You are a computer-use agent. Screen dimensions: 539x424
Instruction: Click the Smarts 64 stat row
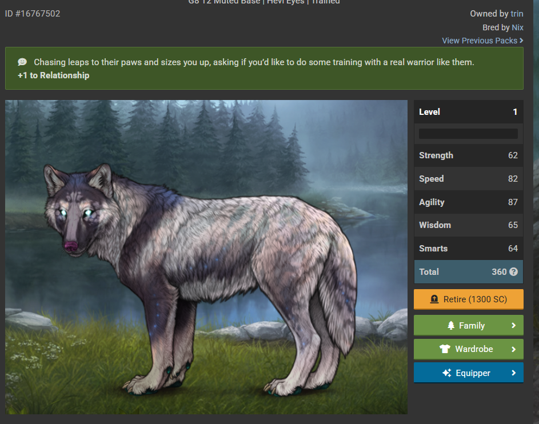coord(469,249)
